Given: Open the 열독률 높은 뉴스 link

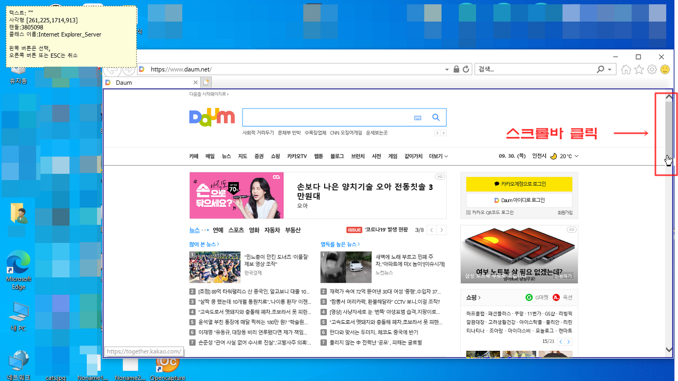Looking at the screenshot, I should click(340, 244).
